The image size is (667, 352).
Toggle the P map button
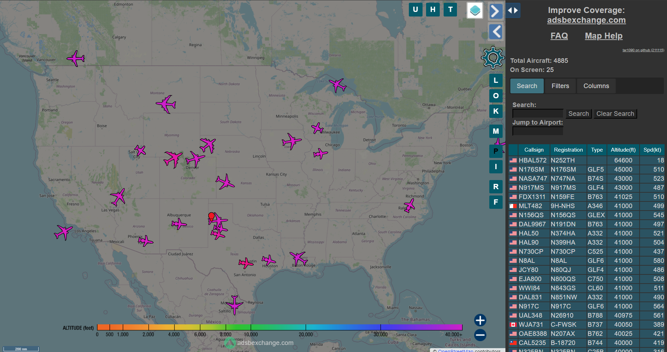click(x=496, y=151)
